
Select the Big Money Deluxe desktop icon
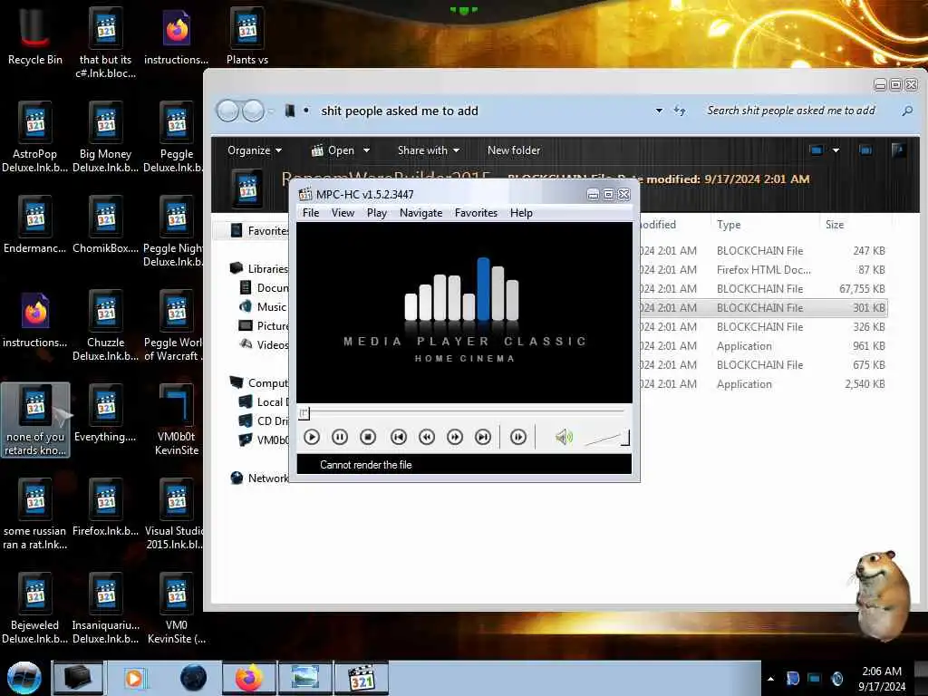coord(105,138)
